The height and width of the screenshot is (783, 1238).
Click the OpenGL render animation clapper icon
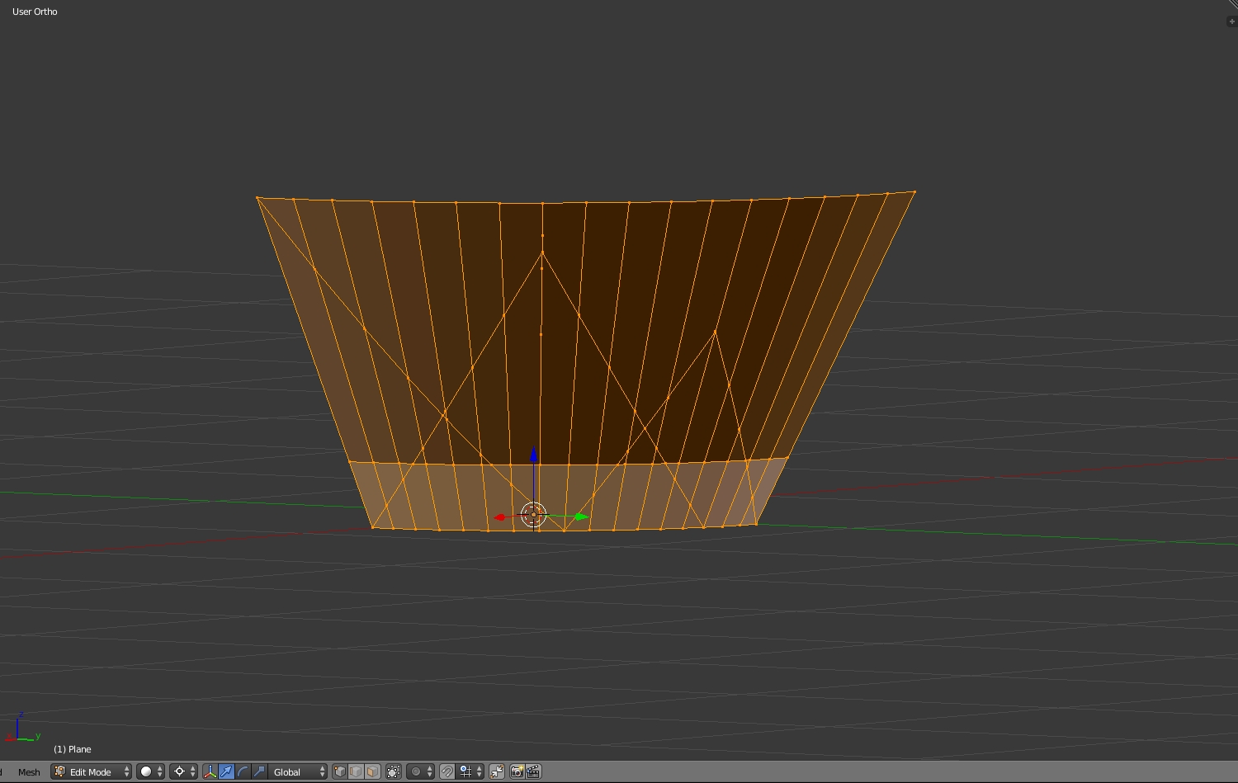(x=533, y=771)
